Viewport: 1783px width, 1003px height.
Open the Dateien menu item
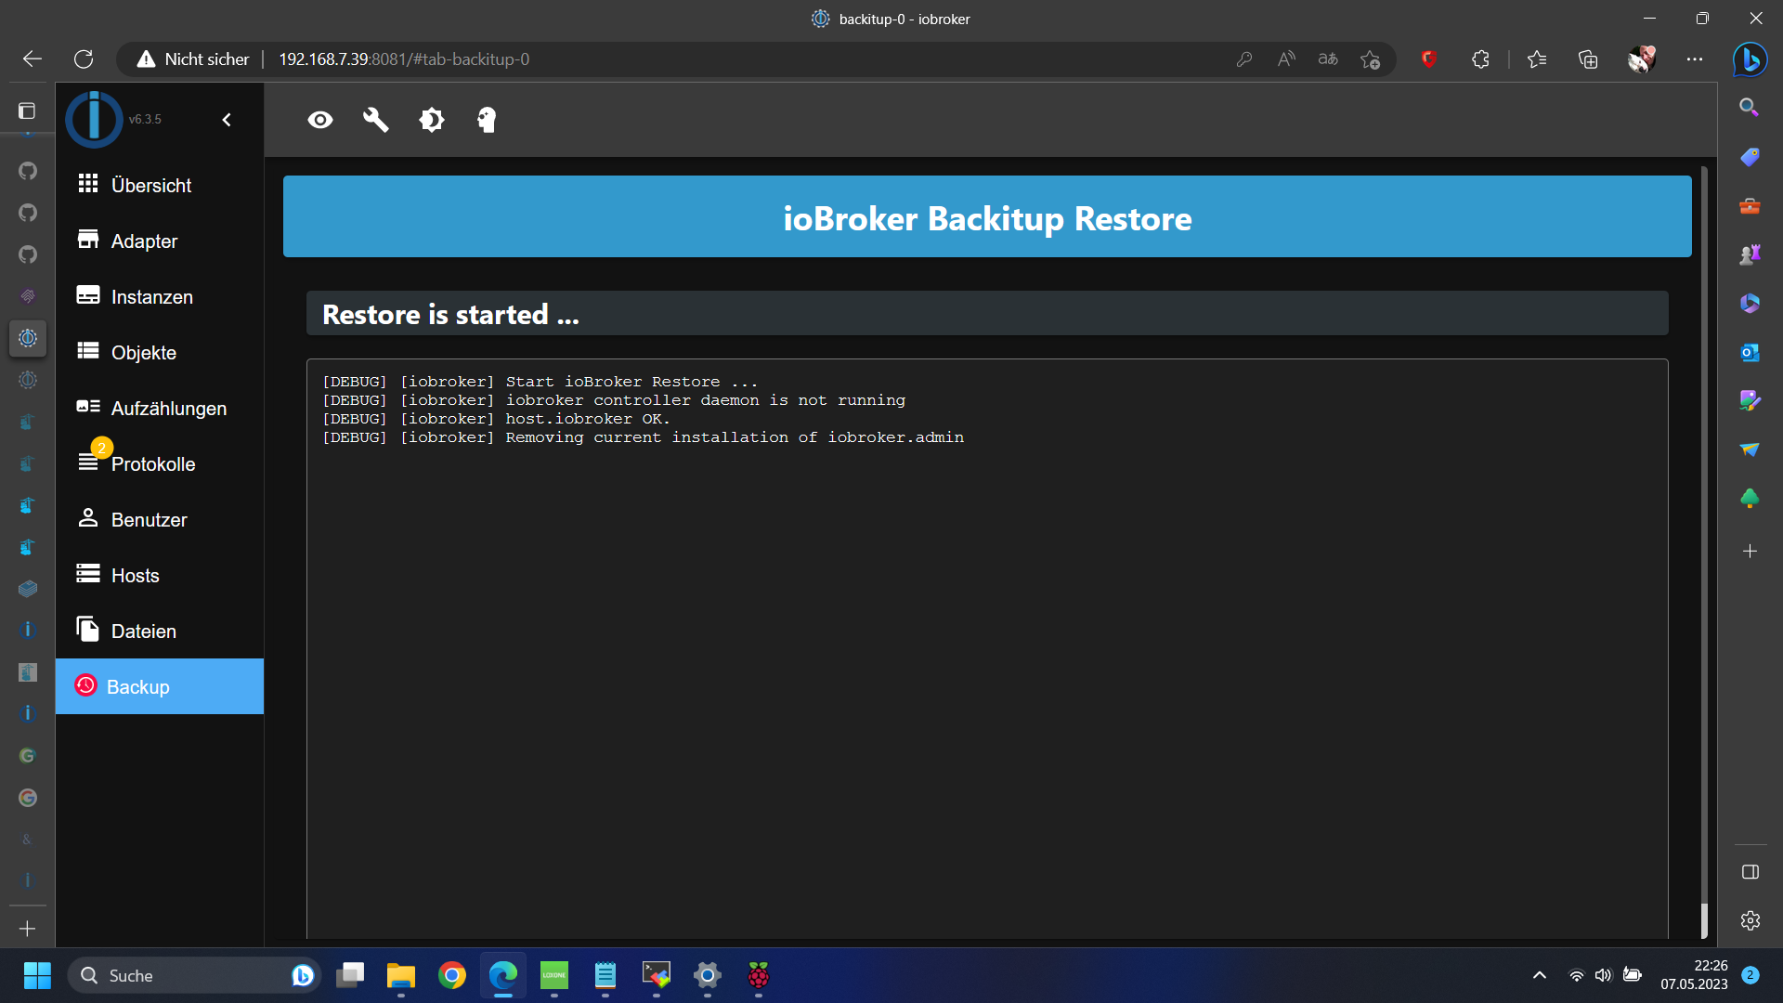160,631
